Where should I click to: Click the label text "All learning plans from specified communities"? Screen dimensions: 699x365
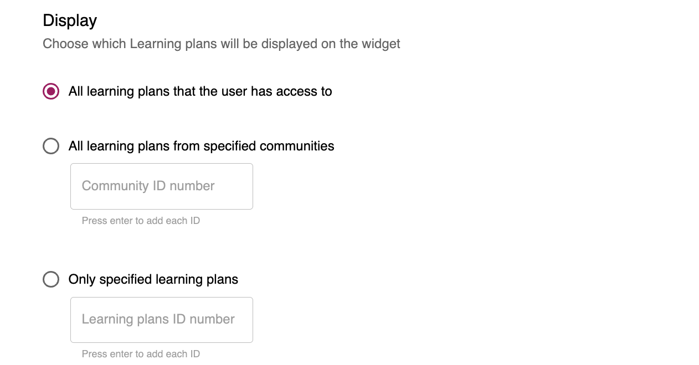(201, 146)
